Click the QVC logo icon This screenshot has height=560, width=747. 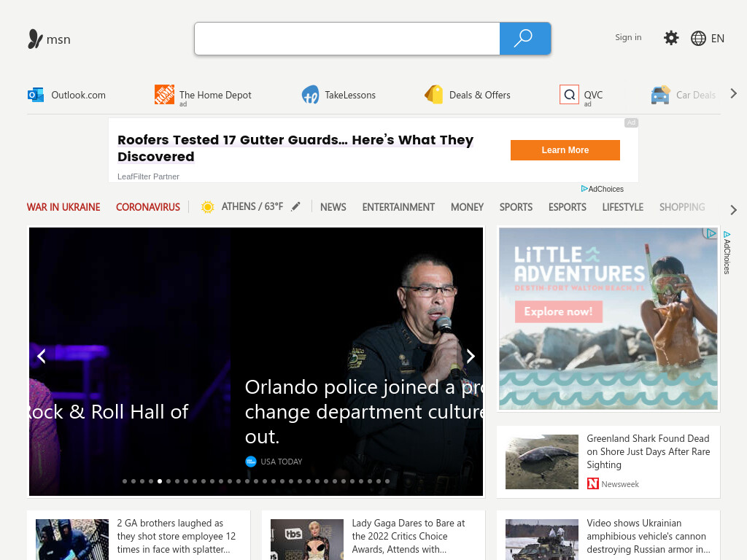pyautogui.click(x=569, y=95)
